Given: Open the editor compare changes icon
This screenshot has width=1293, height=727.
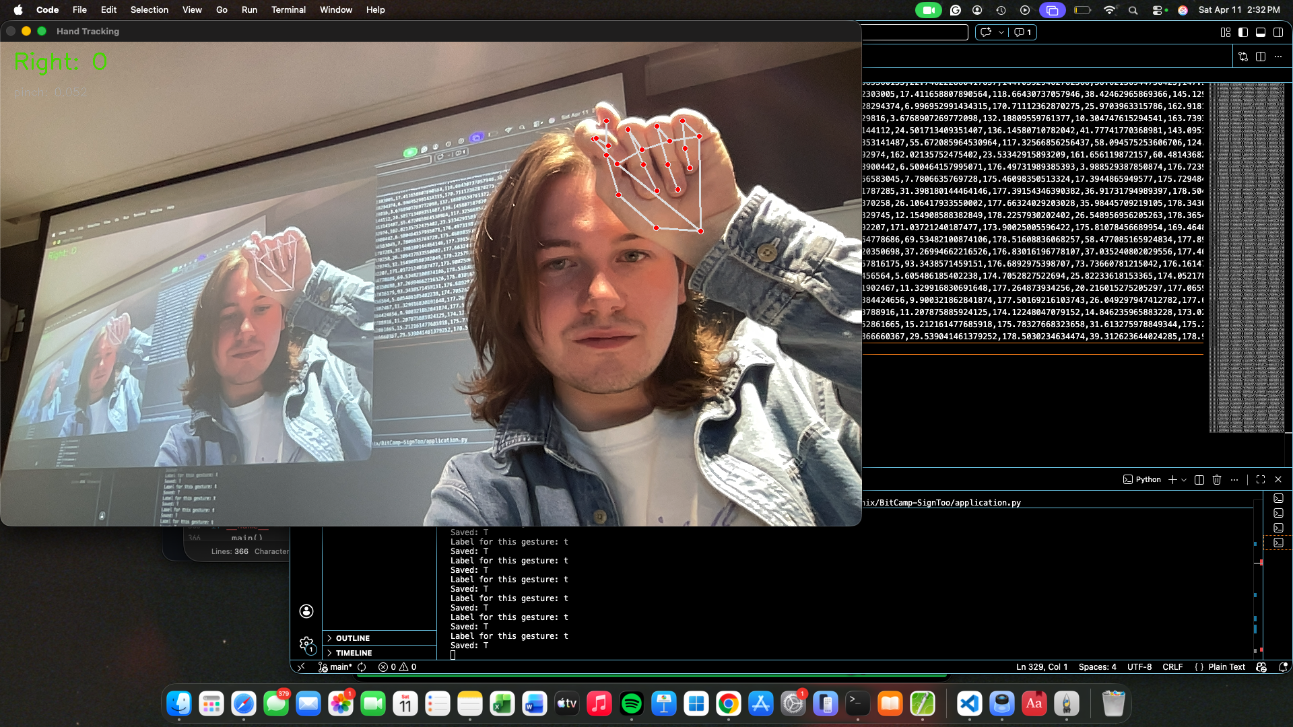Looking at the screenshot, I should (x=1243, y=57).
